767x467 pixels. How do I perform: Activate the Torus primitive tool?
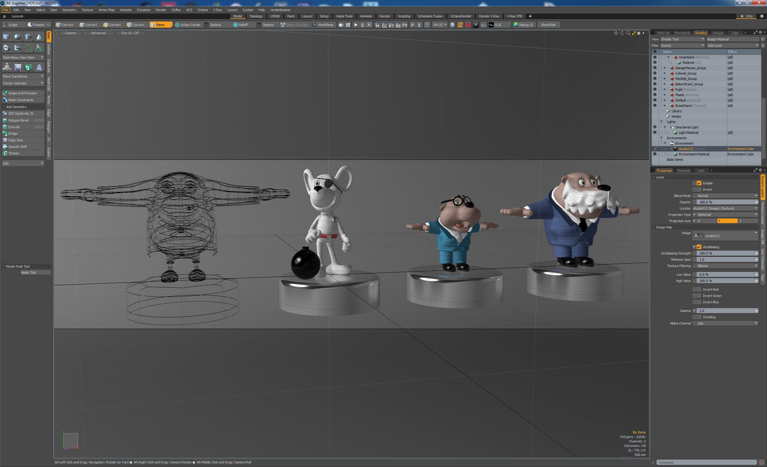tap(6, 48)
